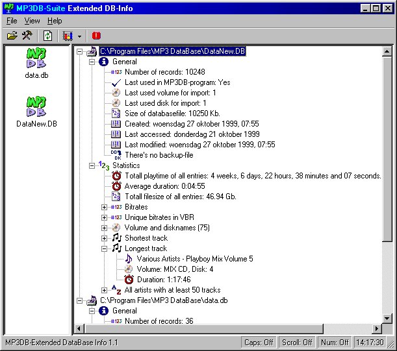Click the Num: Off status bar panel
Viewport: 397px width, 351px height.
(x=335, y=343)
